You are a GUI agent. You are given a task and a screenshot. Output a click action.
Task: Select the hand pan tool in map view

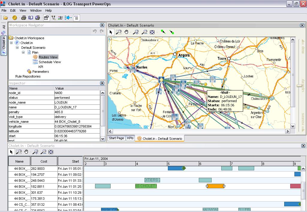[127, 32]
